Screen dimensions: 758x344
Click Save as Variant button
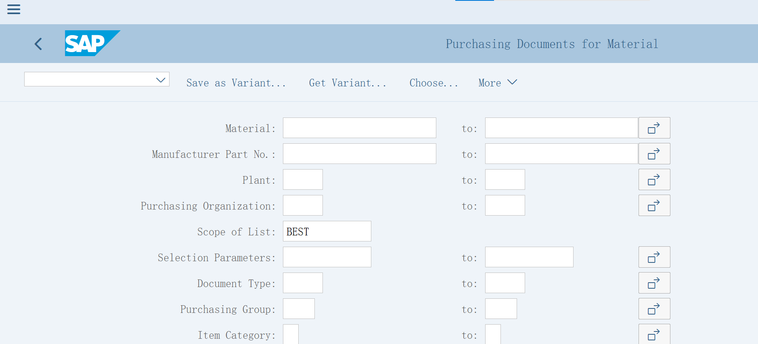(x=236, y=83)
